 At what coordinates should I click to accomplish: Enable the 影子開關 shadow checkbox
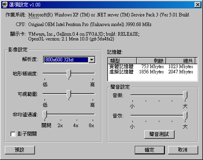13,134
